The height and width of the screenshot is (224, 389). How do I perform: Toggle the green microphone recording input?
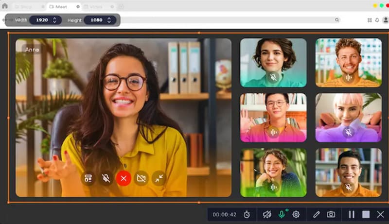[281, 214]
